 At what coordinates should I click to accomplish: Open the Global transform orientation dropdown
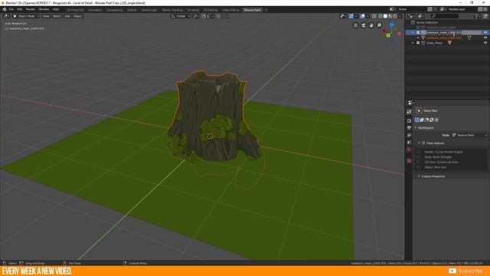[x=181, y=16]
